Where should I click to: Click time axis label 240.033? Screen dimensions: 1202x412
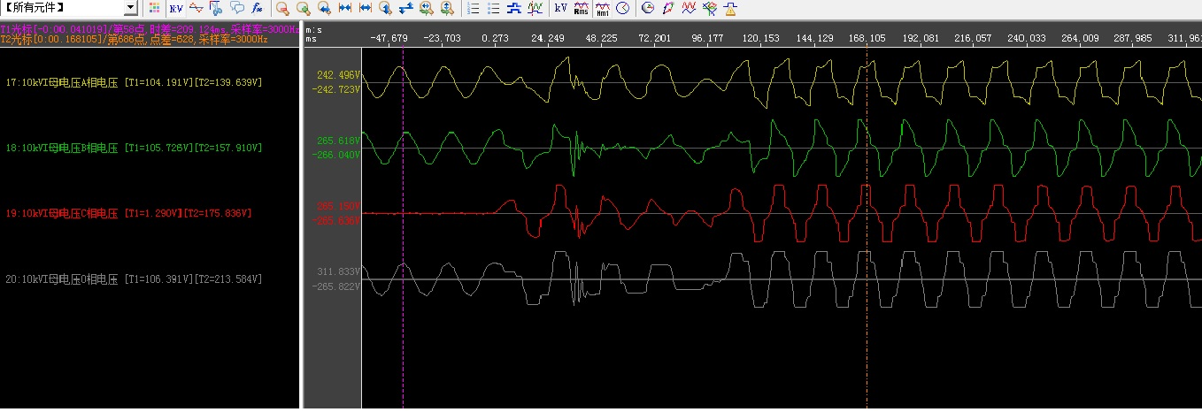tap(1026, 38)
